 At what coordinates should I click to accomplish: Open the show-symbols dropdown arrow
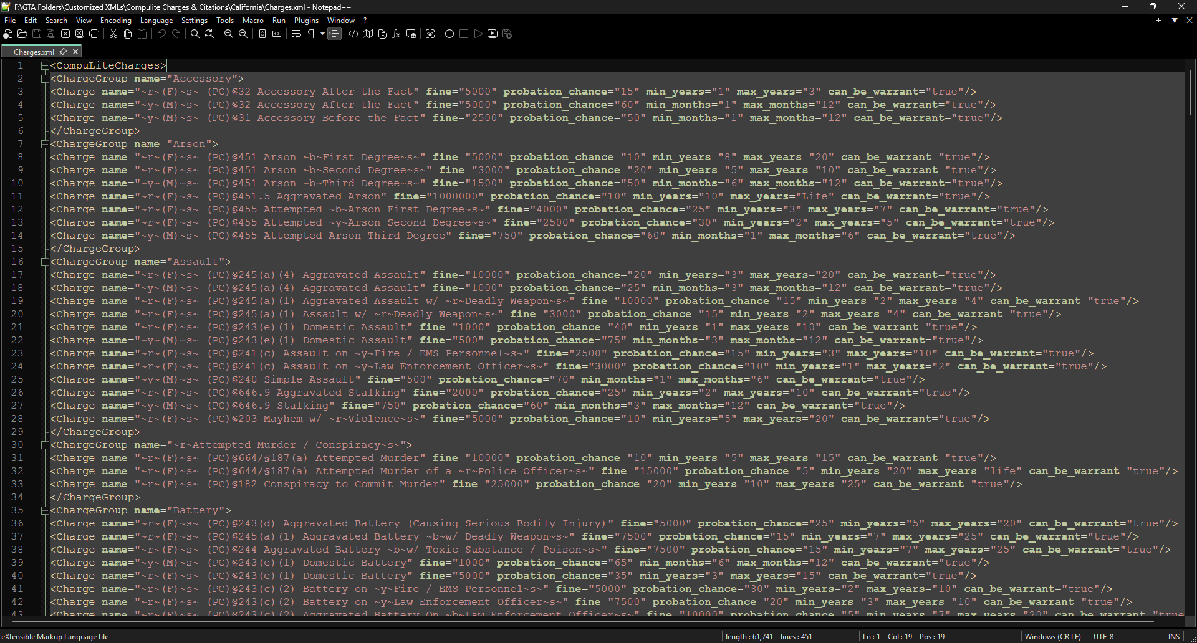pos(322,34)
